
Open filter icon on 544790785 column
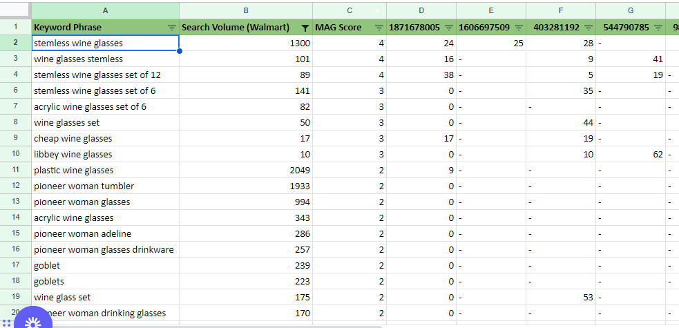(658, 28)
